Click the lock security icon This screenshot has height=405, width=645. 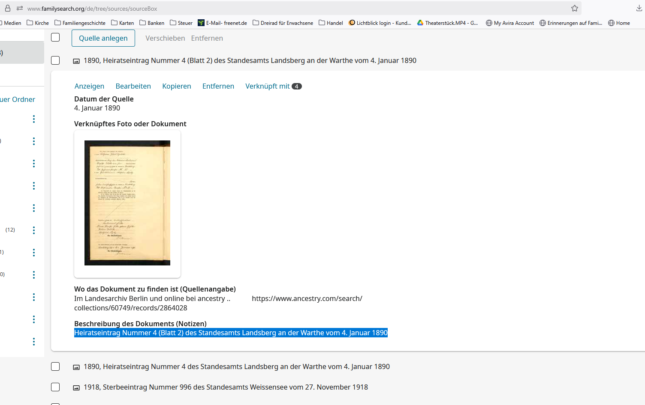coord(8,8)
